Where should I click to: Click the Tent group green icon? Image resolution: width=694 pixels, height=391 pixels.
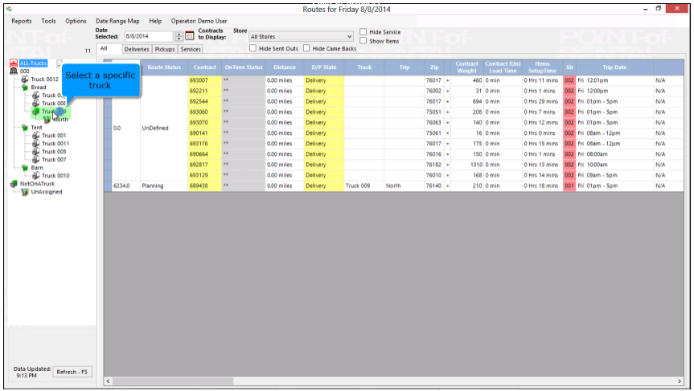tap(25, 128)
